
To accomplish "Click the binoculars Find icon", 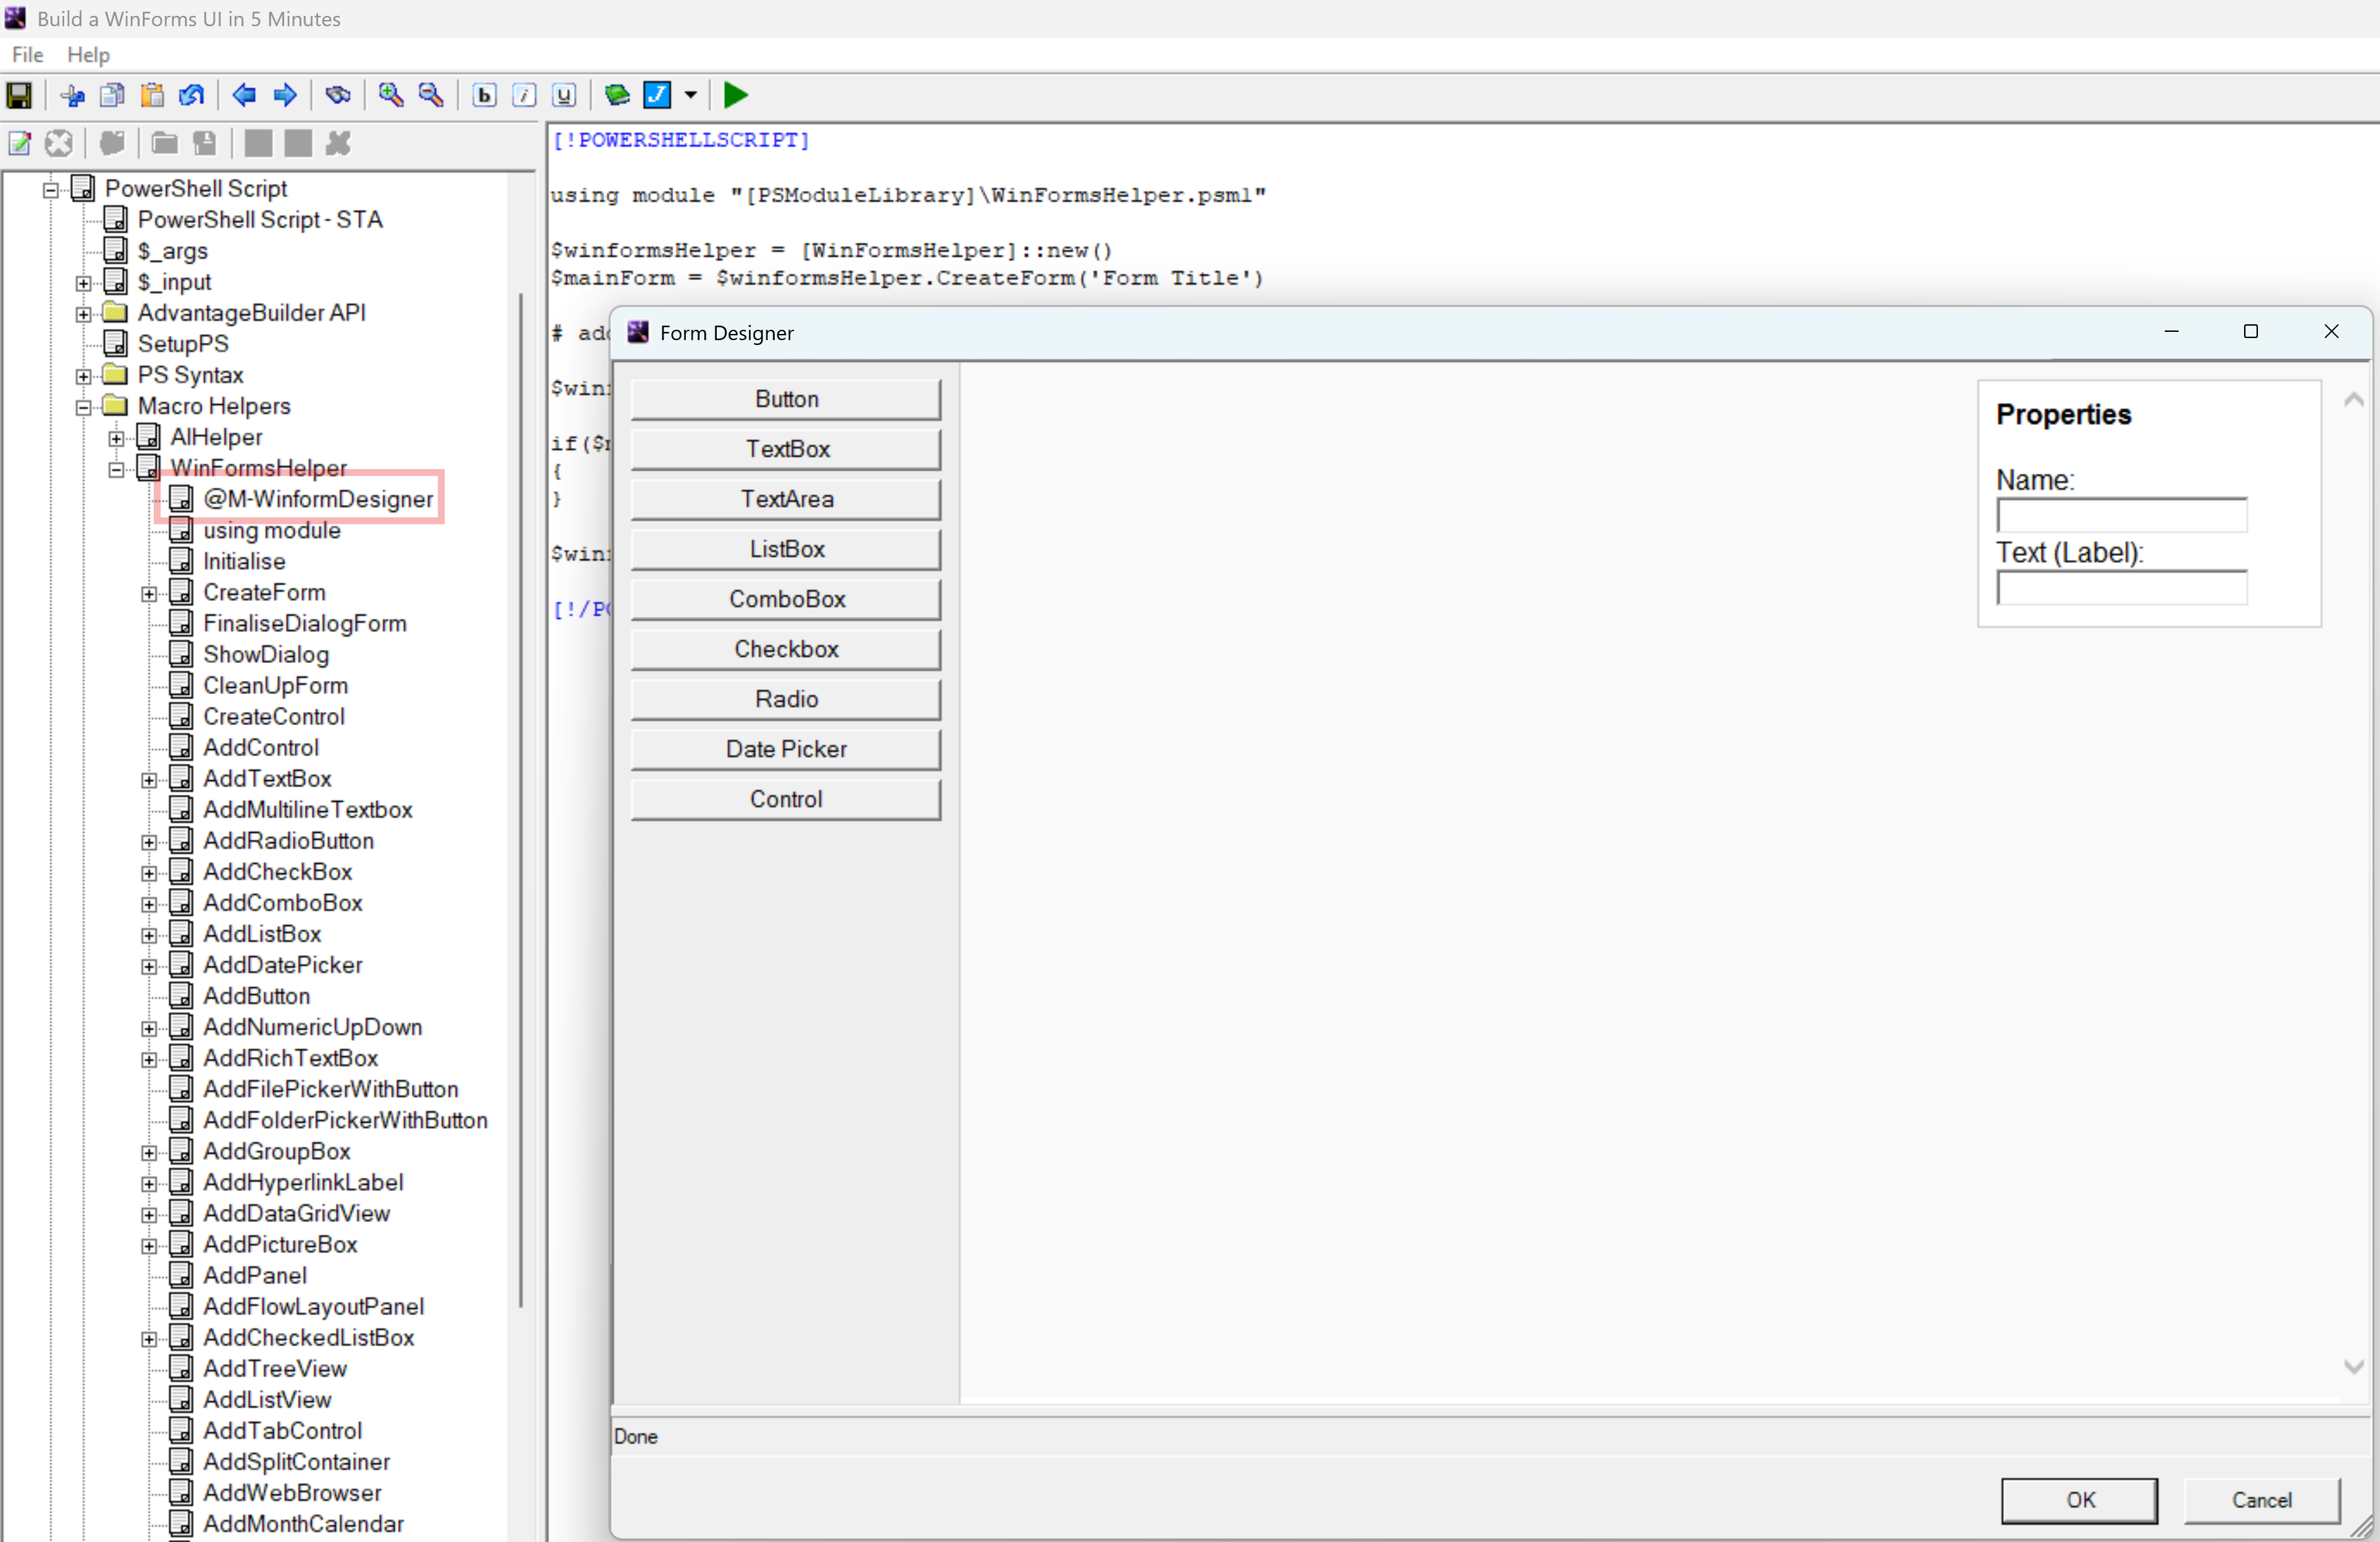I will 338,95.
